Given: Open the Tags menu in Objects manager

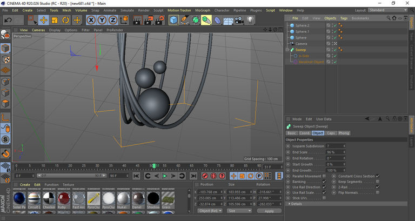Looking at the screenshot, I should pos(344,18).
